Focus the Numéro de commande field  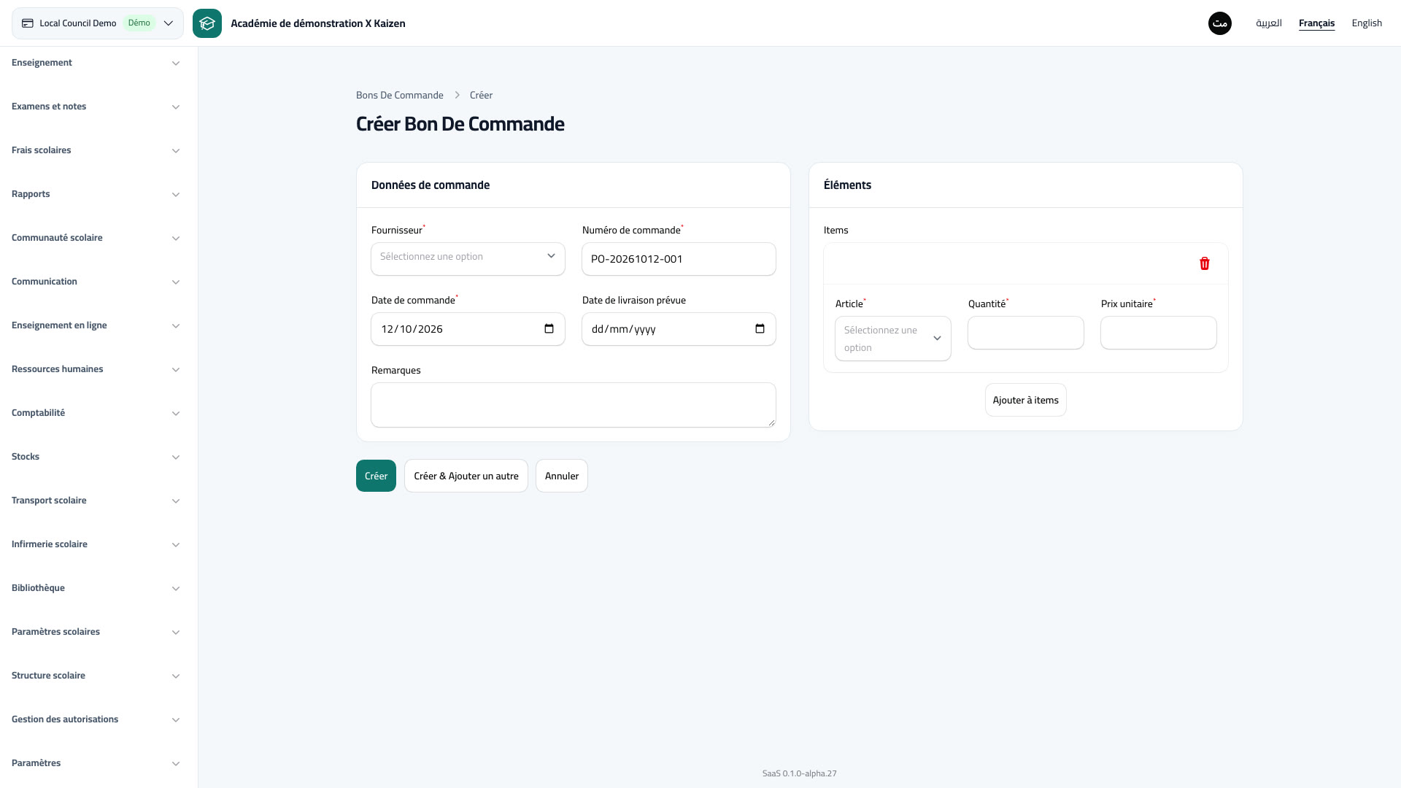(x=679, y=259)
